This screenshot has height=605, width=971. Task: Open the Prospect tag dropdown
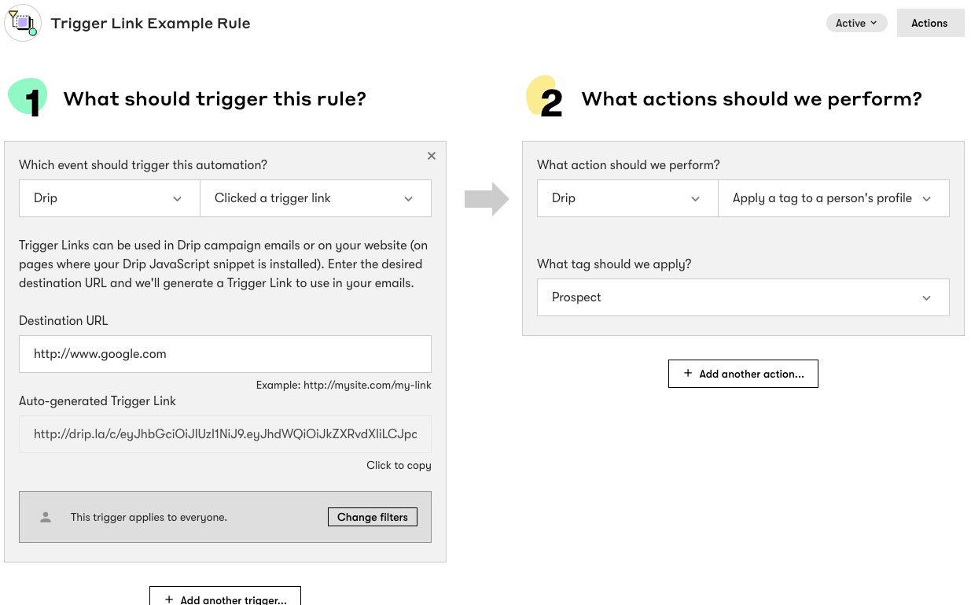(x=743, y=297)
